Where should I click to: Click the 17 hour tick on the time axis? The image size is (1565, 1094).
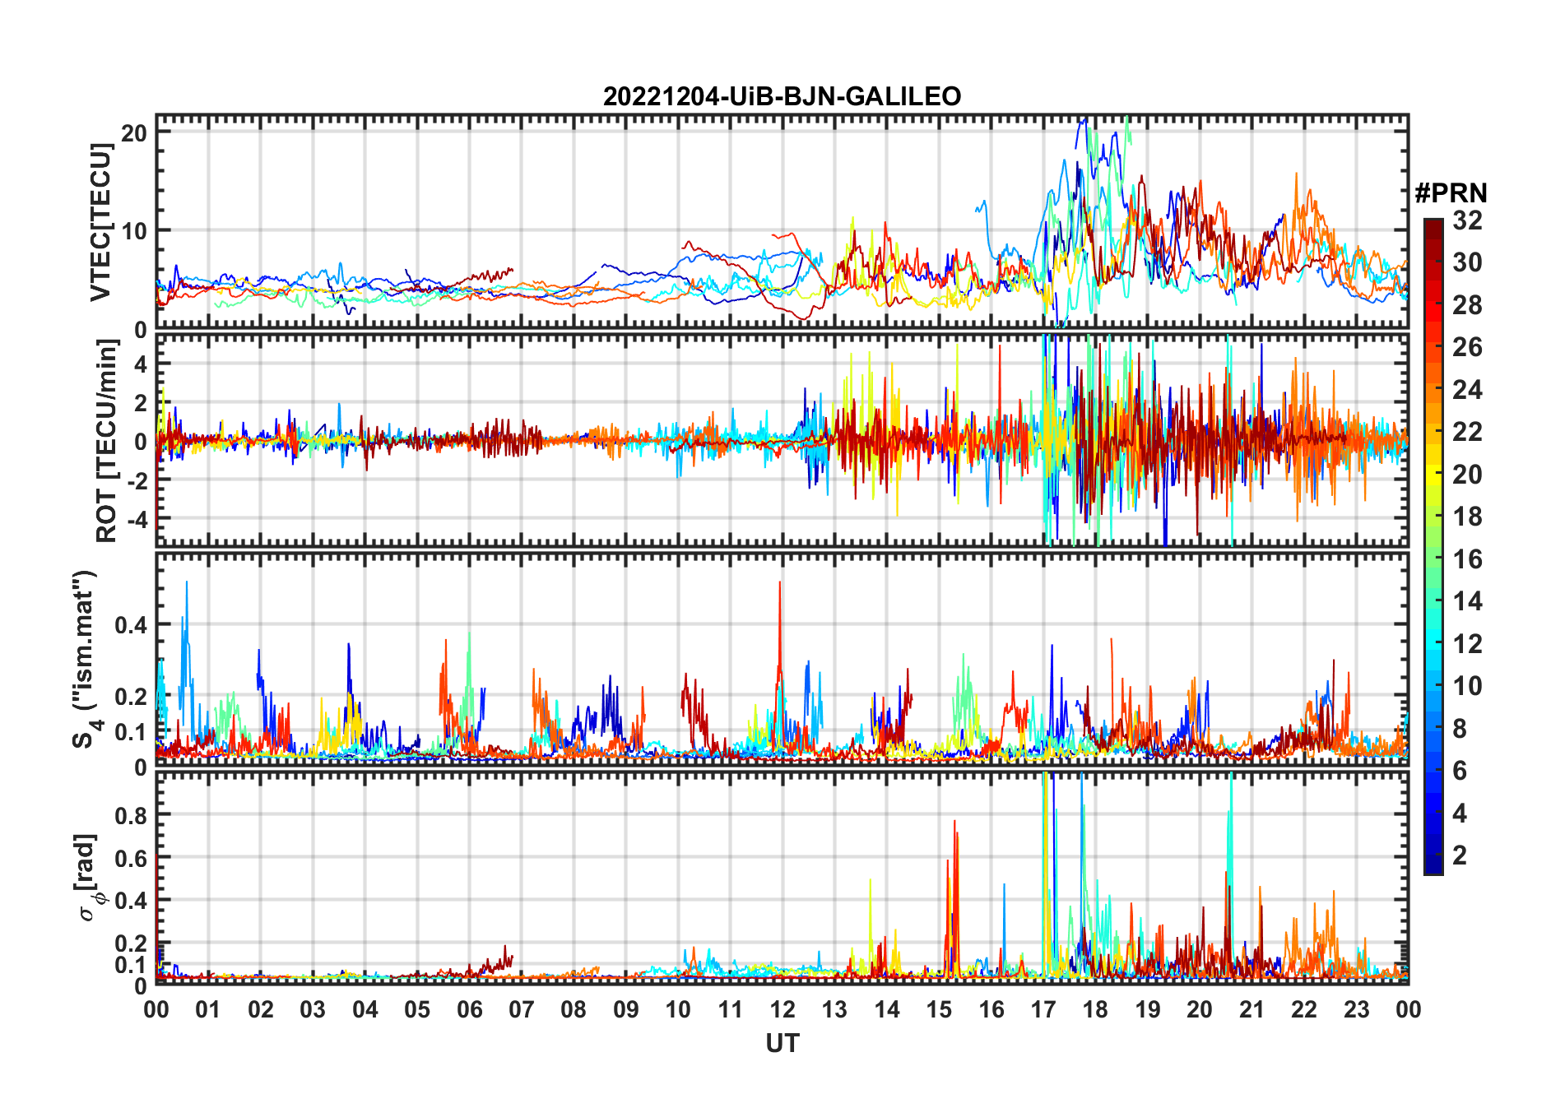pyautogui.click(x=1043, y=1009)
